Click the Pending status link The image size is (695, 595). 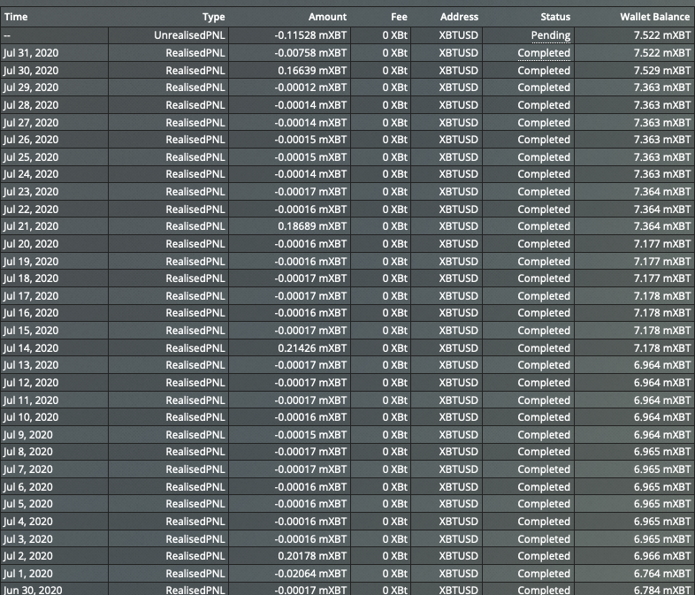point(551,35)
